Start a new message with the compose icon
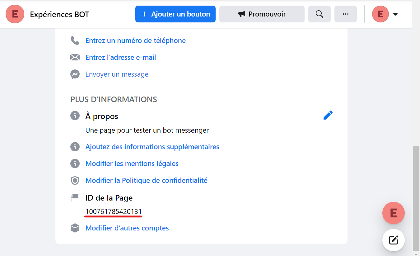Screen dimensions: 420x256 pos(394,240)
